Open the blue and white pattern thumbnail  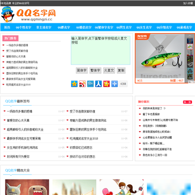point(169,187)
